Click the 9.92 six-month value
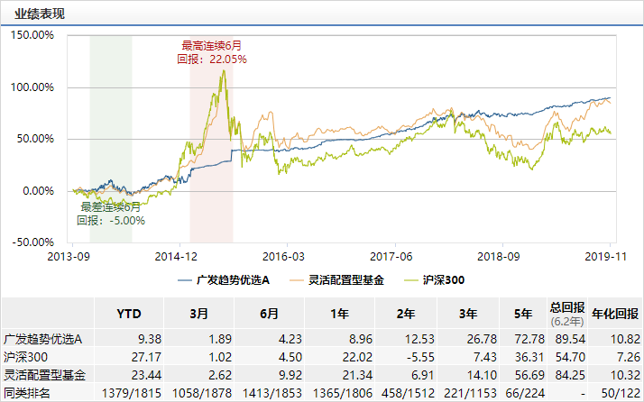Image resolution: width=644 pixels, height=402 pixels. tap(290, 375)
